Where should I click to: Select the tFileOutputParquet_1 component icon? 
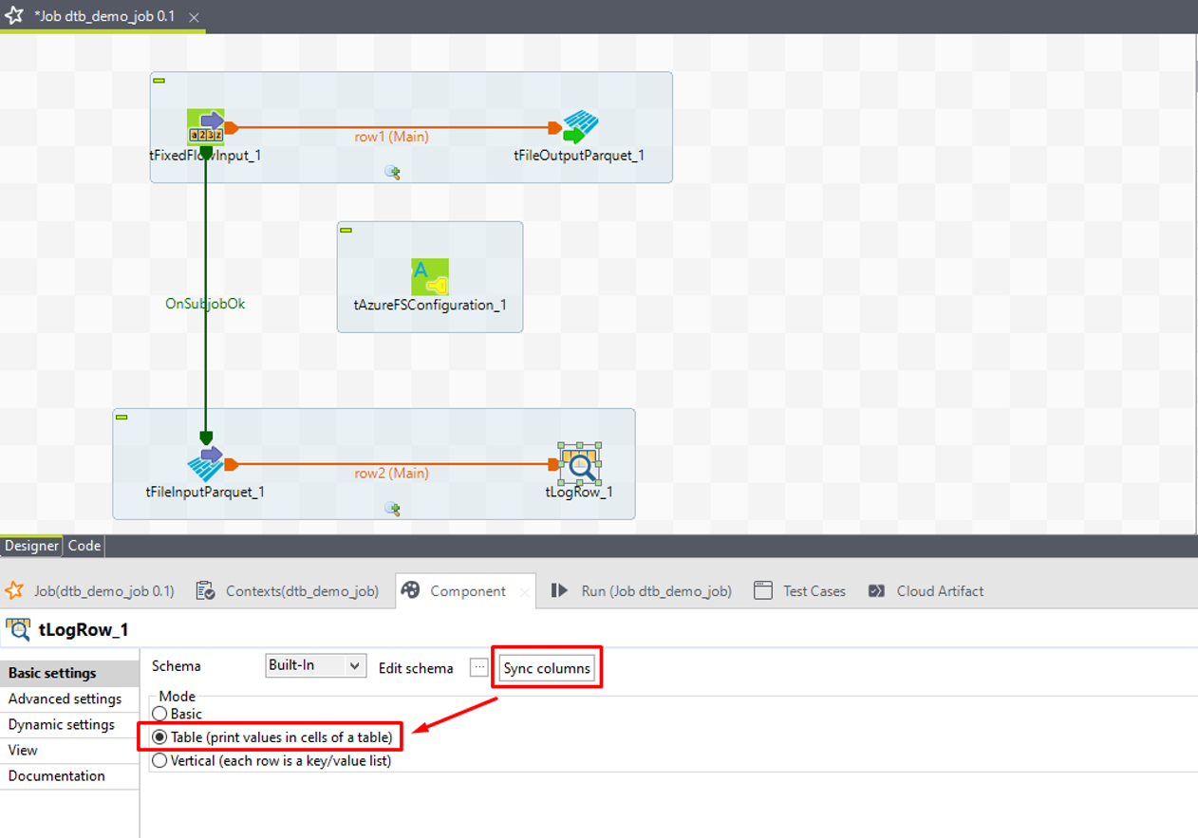click(580, 127)
